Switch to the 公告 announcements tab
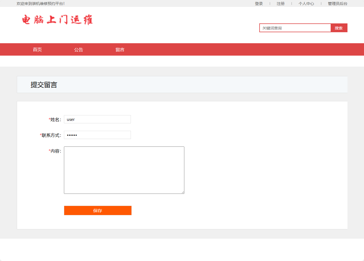 pyautogui.click(x=79, y=49)
